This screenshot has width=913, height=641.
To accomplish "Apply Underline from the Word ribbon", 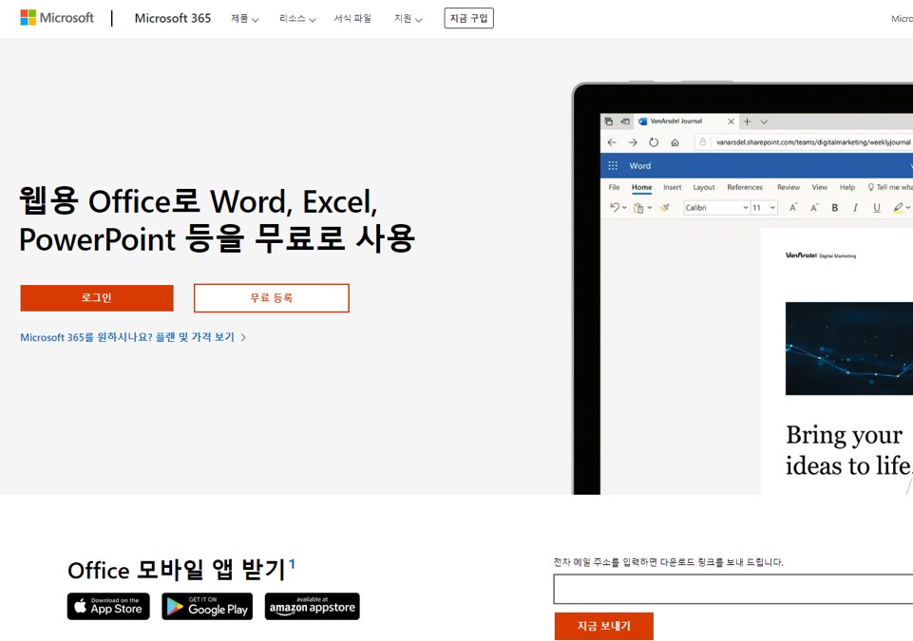I will 876,207.
